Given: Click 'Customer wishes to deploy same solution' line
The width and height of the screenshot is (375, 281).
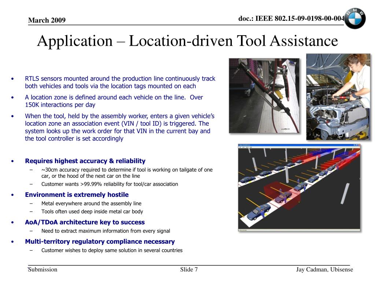Looking at the screenshot, I should (112, 250).
